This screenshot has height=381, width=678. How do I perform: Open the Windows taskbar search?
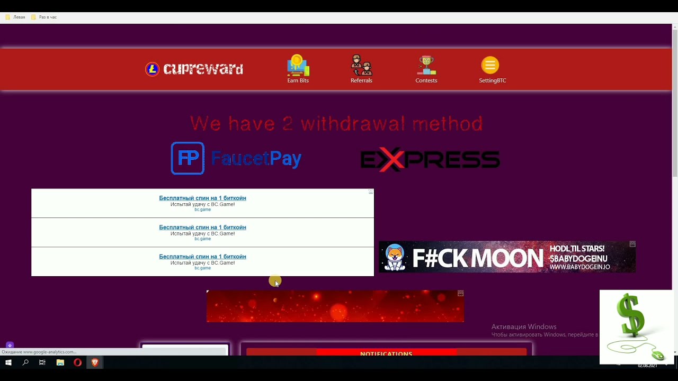25,362
